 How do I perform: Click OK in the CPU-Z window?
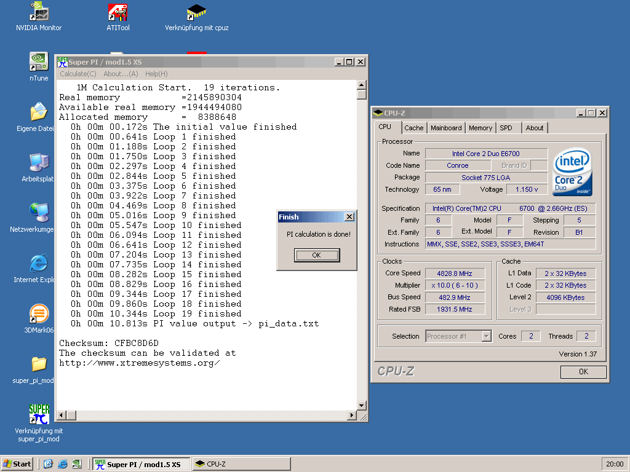[x=583, y=372]
